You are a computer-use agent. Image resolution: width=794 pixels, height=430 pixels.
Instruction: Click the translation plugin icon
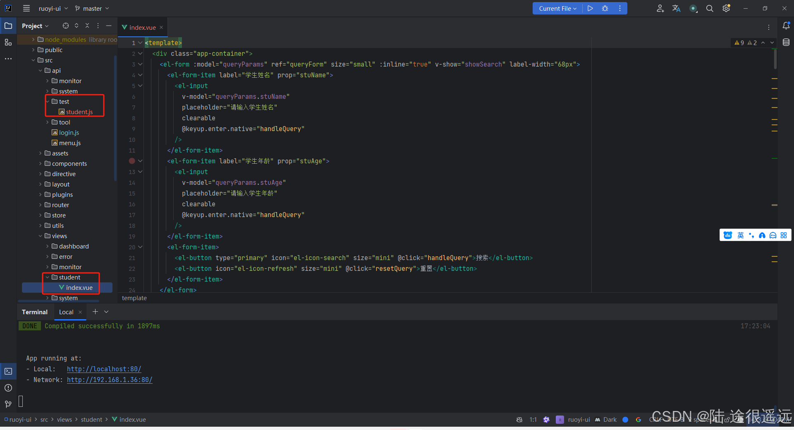click(677, 8)
